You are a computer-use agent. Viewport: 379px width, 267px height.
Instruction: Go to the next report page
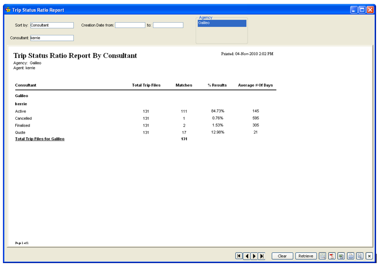point(254,256)
